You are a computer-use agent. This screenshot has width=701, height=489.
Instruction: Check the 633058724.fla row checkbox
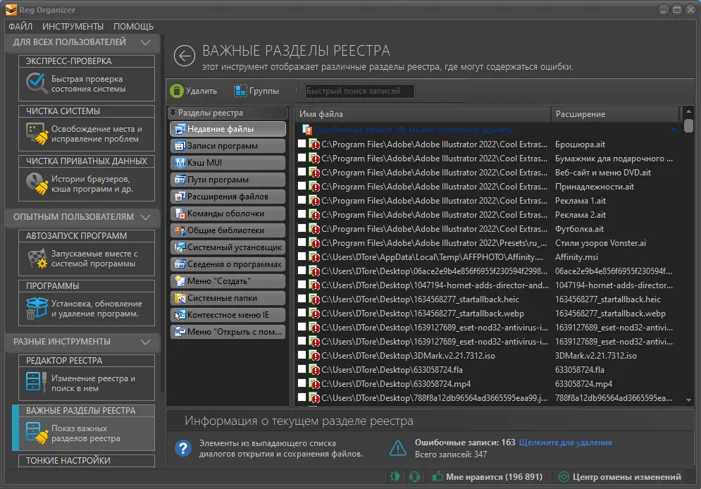302,369
